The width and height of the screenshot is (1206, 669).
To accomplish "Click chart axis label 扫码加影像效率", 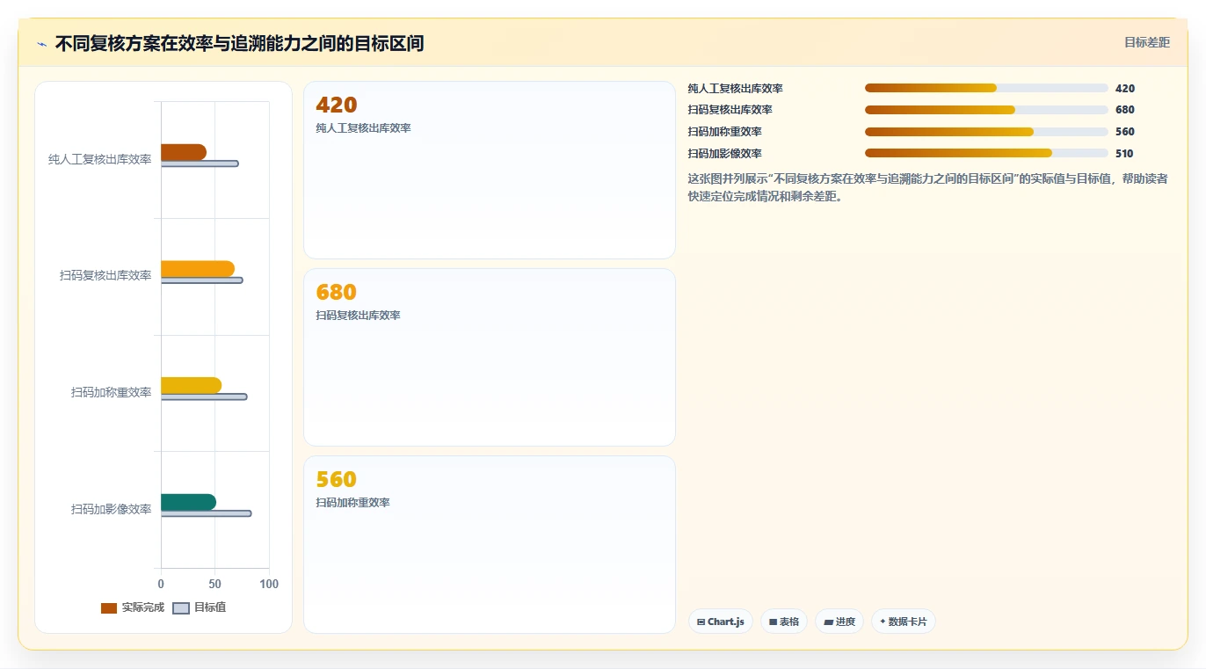I will tap(112, 509).
